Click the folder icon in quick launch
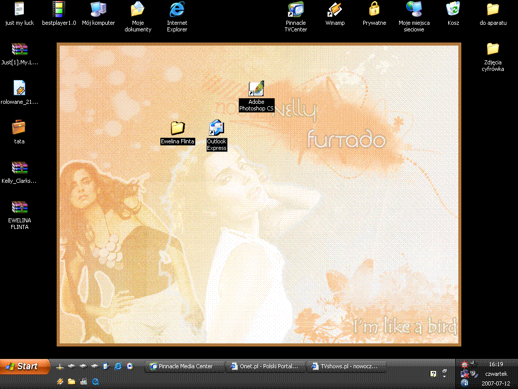The width and height of the screenshot is (518, 389). coord(71,382)
